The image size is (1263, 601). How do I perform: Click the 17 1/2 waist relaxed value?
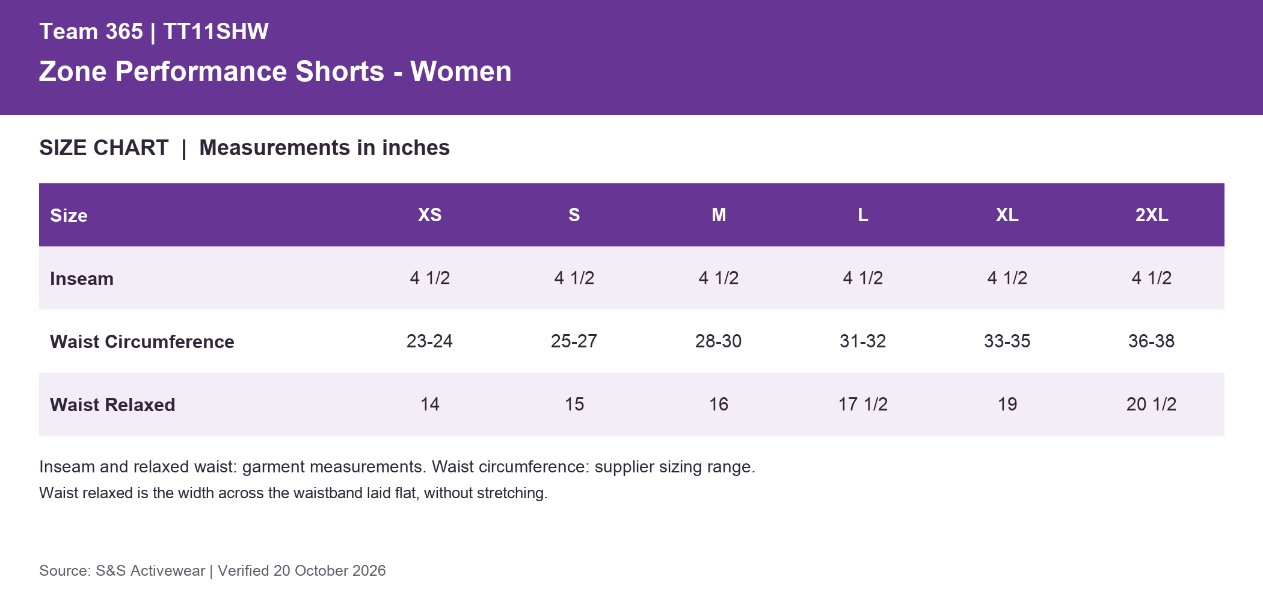click(x=863, y=404)
